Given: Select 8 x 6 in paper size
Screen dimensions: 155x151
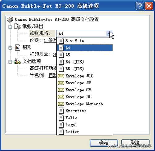Looking at the screenshot, I should click(x=85, y=41).
